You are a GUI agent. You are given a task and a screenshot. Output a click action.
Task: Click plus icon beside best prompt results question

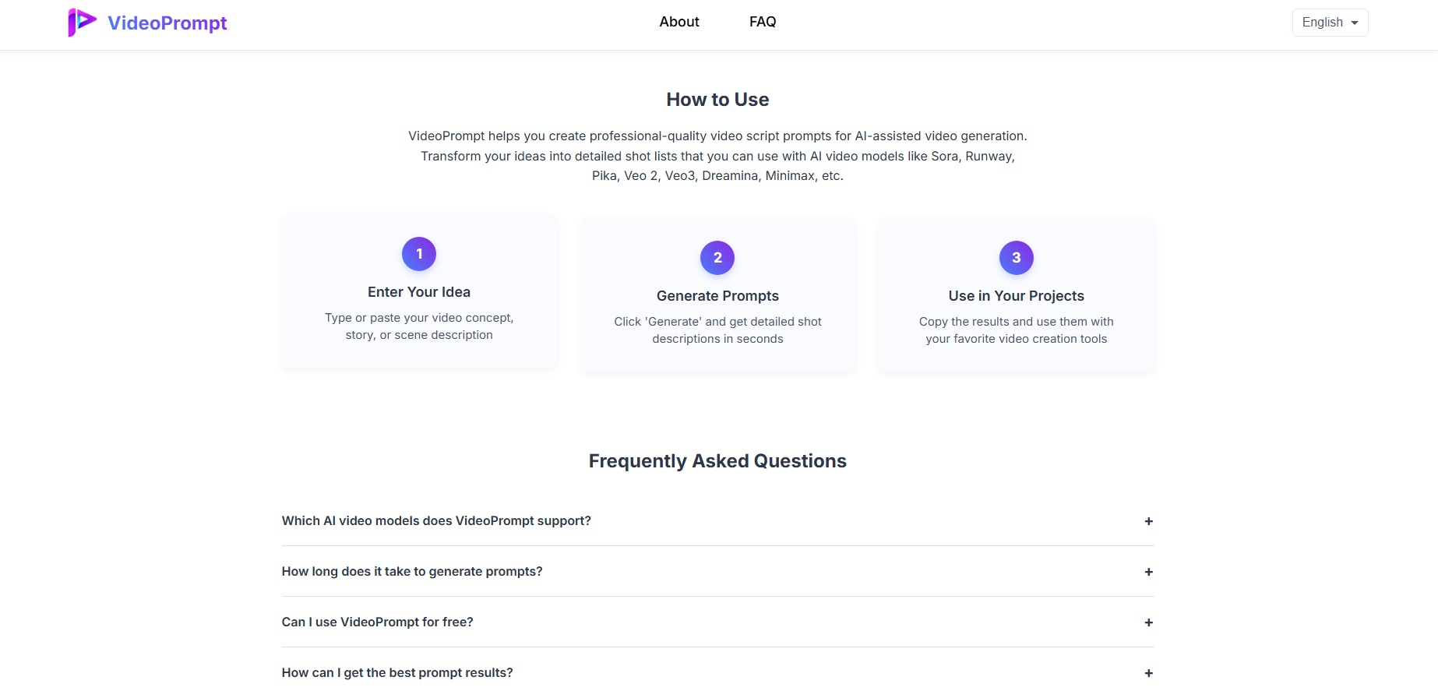[x=1148, y=673]
